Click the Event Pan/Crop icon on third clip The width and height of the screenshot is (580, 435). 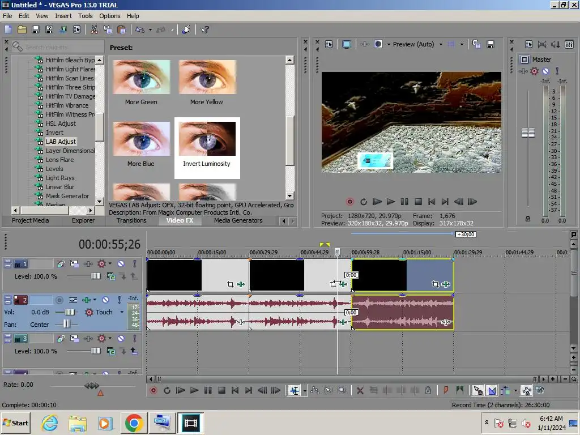tap(436, 284)
